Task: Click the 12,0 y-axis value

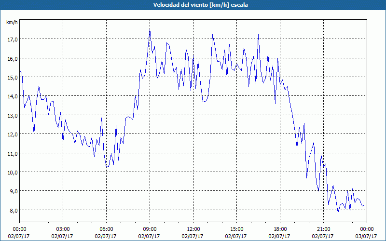Action: click(x=12, y=134)
